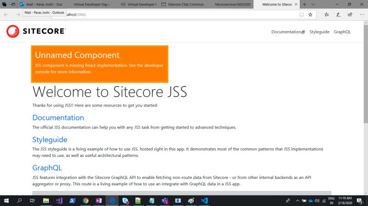Screen dimensions: 368x206
Task: Click the Unnamed Component orange box
Action: click(x=99, y=64)
